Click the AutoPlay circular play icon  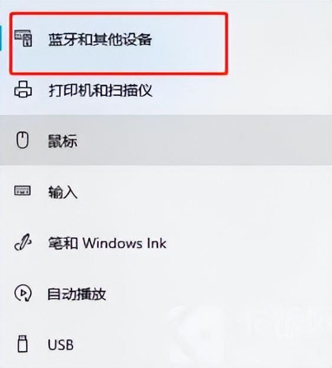tap(23, 293)
